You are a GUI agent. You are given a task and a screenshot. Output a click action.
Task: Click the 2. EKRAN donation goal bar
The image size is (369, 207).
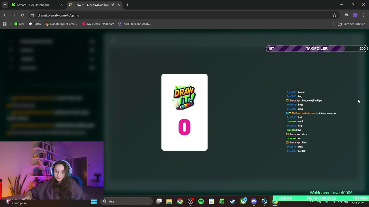(321, 198)
